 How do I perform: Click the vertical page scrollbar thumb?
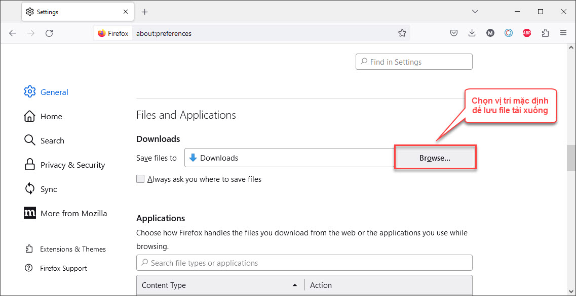(571, 159)
